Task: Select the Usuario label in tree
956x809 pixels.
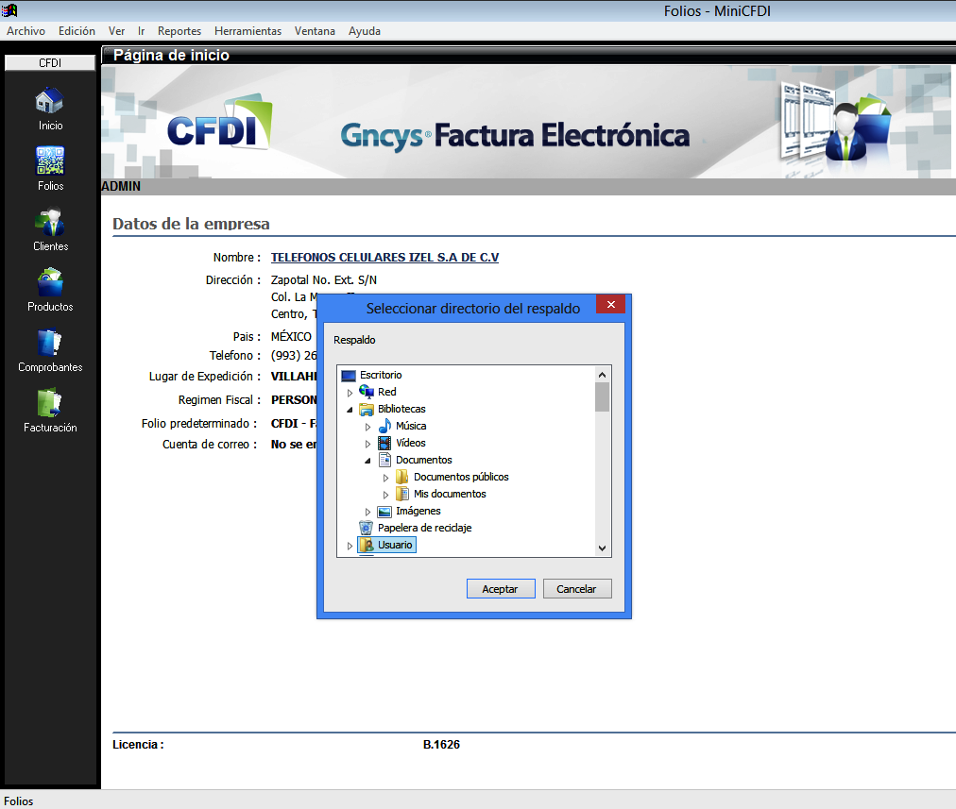Action: [x=395, y=546]
